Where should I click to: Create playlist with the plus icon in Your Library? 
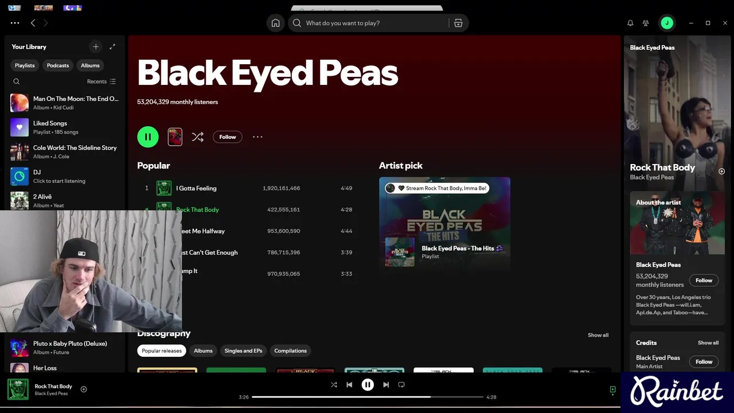click(x=96, y=46)
